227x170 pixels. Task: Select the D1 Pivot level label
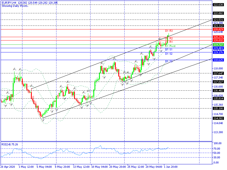[x=171, y=46]
